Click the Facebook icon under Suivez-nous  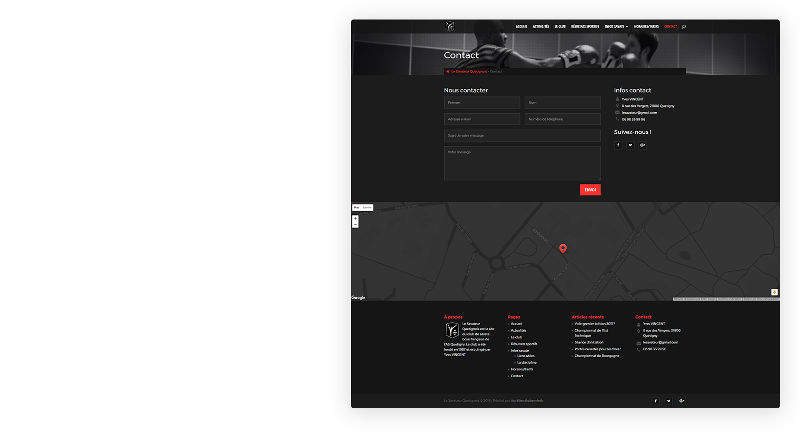pyautogui.click(x=618, y=145)
